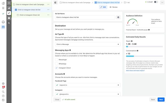The height and width of the screenshot is (103, 166).
Task: Click the blue Next button
Action: pyautogui.click(x=161, y=100)
